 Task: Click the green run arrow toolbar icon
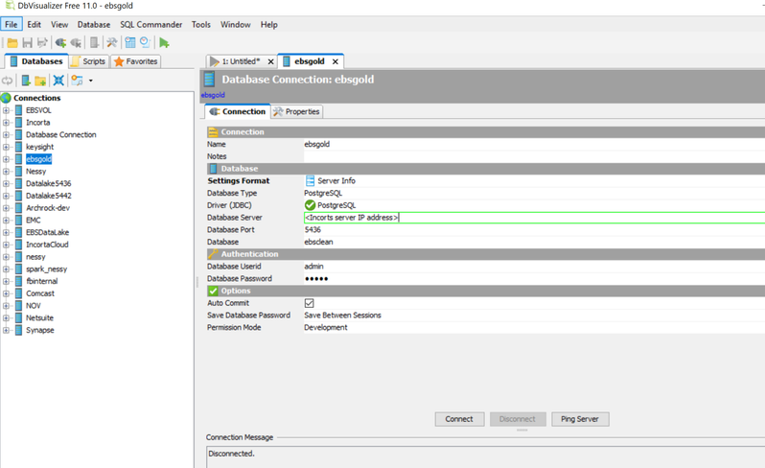click(x=165, y=42)
